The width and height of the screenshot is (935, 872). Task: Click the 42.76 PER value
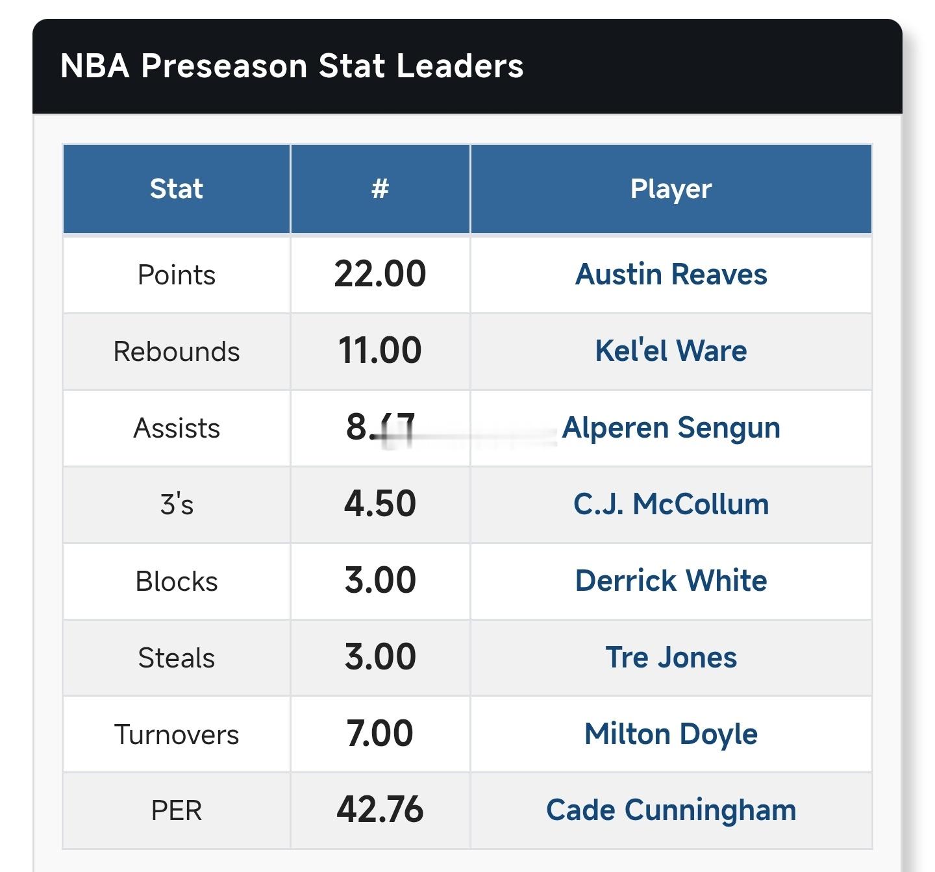380,810
